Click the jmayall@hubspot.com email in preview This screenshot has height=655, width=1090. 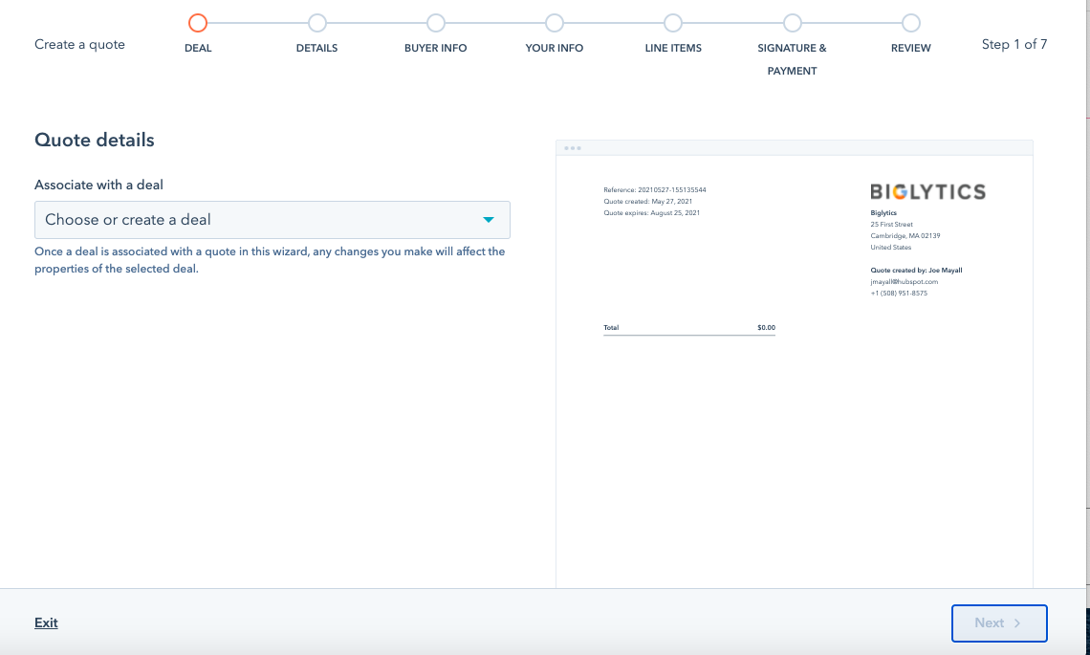click(x=905, y=282)
